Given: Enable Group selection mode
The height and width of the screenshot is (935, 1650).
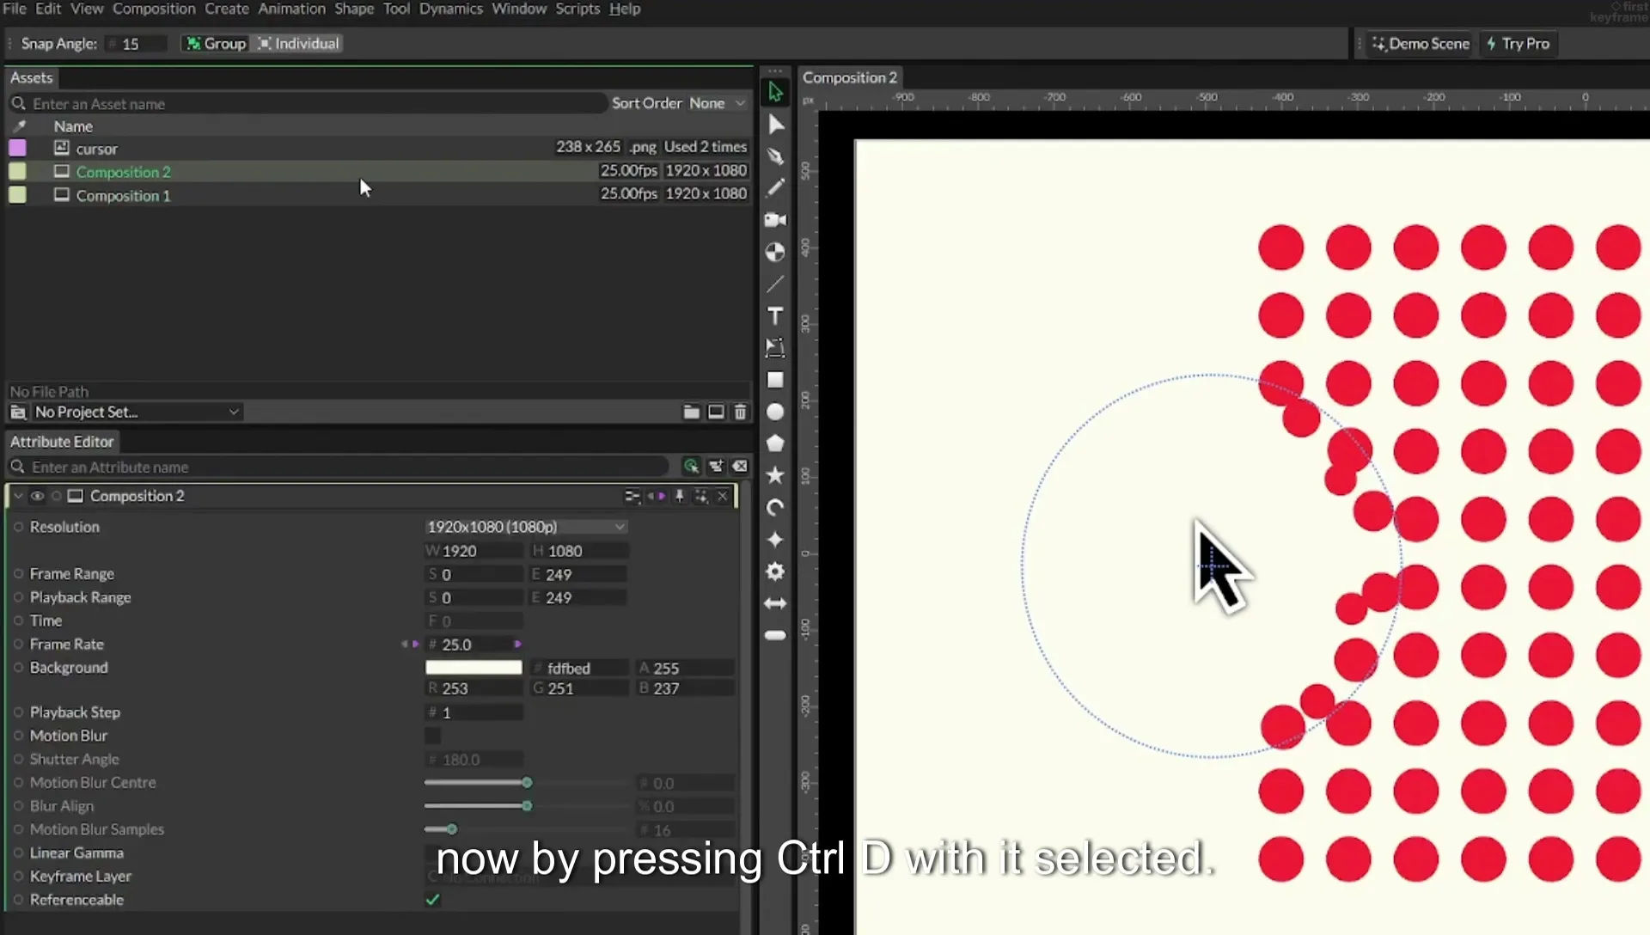Looking at the screenshot, I should click(216, 44).
